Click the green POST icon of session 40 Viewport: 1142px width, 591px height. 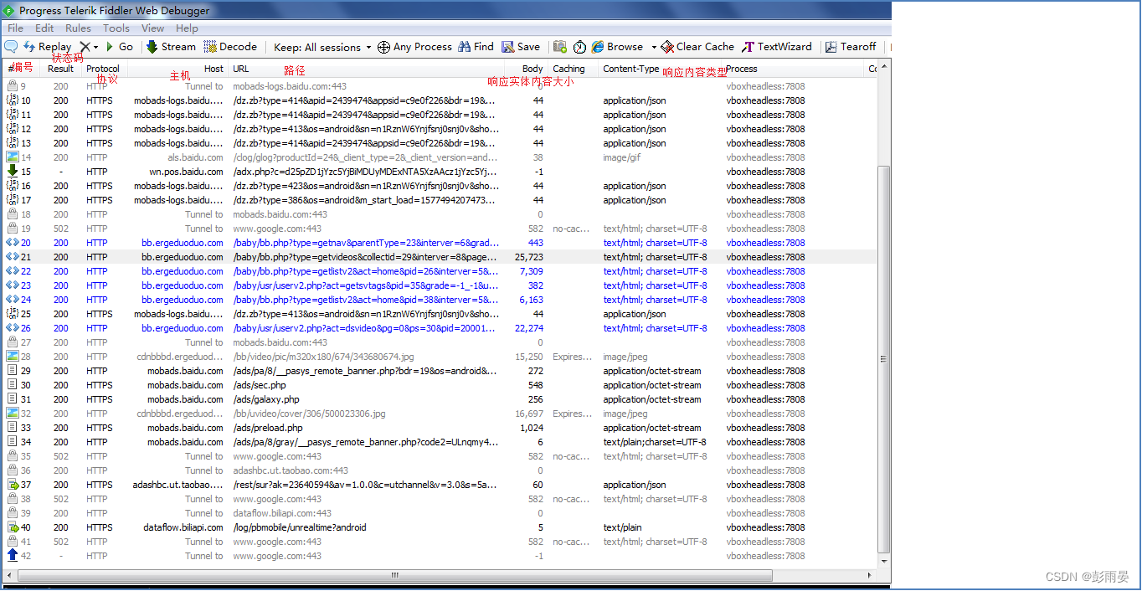(13, 527)
